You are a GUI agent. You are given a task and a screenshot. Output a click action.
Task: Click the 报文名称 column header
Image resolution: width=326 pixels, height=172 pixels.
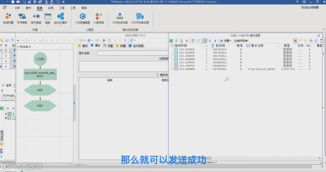[x=257, y=46]
